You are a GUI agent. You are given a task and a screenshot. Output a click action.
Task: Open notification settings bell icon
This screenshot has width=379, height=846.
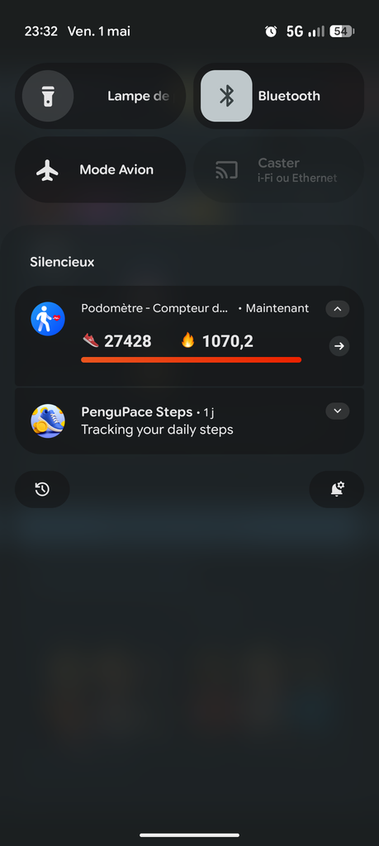point(337,489)
